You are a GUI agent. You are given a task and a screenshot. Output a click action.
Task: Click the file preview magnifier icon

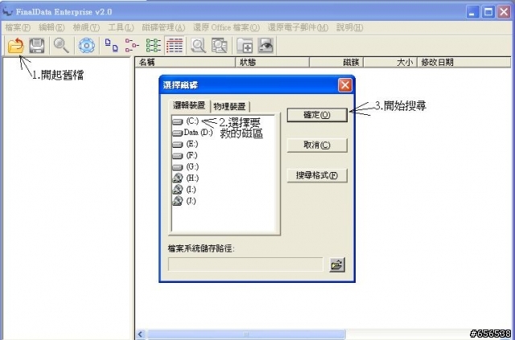pyautogui.click(x=198, y=45)
